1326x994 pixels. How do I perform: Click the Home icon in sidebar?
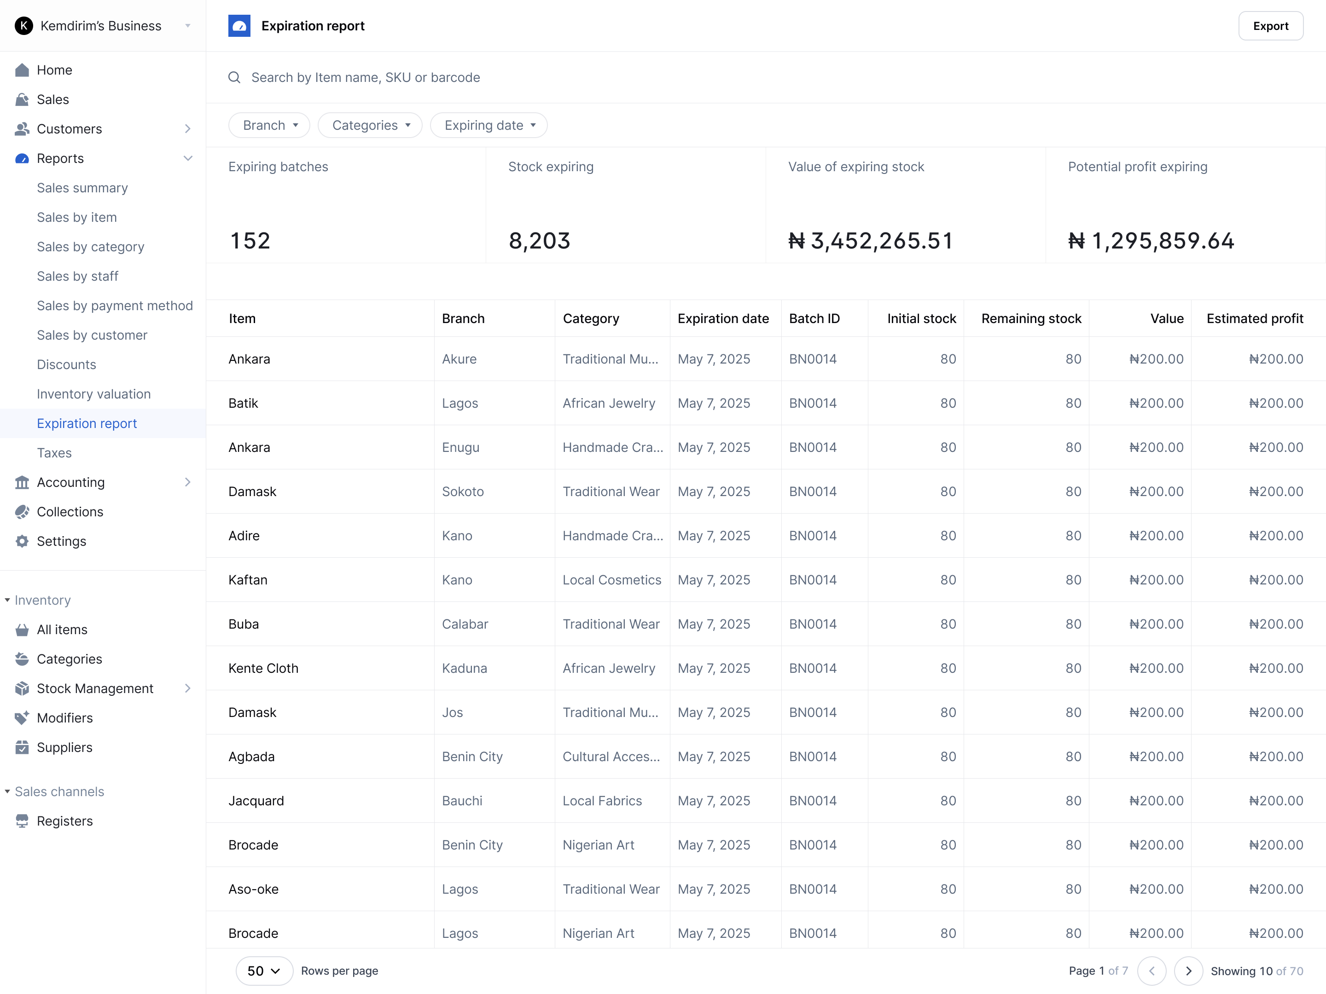(22, 70)
